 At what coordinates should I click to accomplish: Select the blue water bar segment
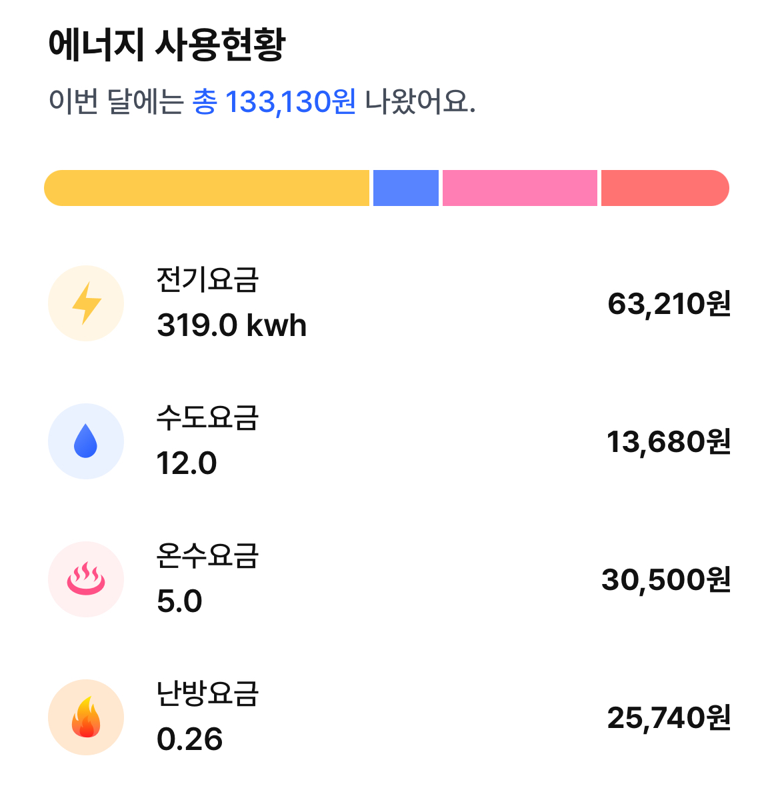coord(405,188)
